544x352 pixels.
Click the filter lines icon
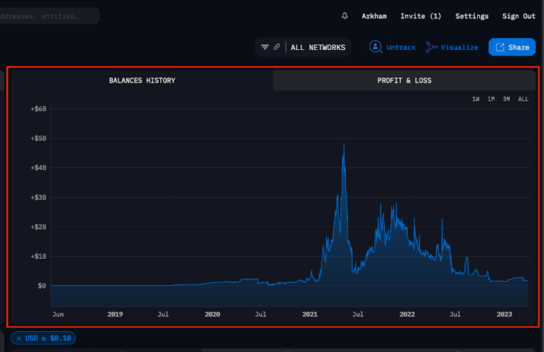(x=265, y=47)
